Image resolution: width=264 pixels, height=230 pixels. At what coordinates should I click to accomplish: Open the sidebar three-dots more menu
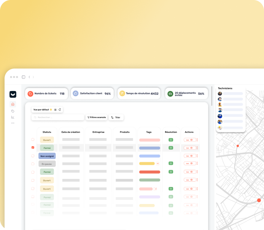tap(13, 123)
